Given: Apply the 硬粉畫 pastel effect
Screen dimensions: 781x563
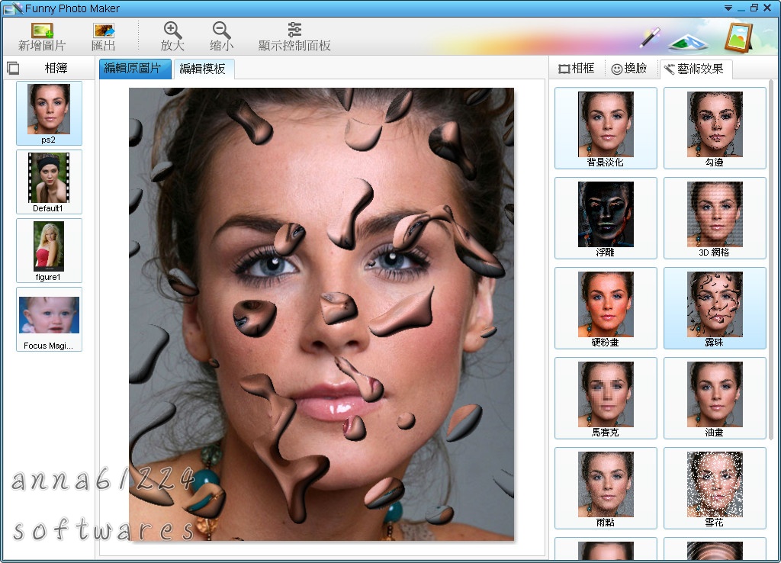Looking at the screenshot, I should 606,308.
